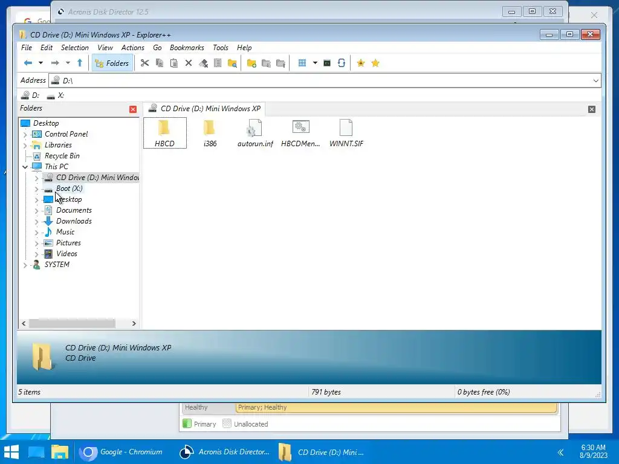Open the Actions menu
The image size is (619, 464).
[132, 48]
